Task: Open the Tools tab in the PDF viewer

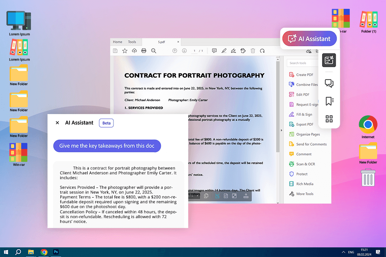Action: pyautogui.click(x=132, y=42)
